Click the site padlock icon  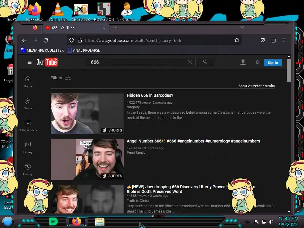pyautogui.click(x=80, y=40)
